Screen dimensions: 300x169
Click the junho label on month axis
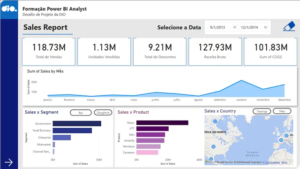point(155,100)
